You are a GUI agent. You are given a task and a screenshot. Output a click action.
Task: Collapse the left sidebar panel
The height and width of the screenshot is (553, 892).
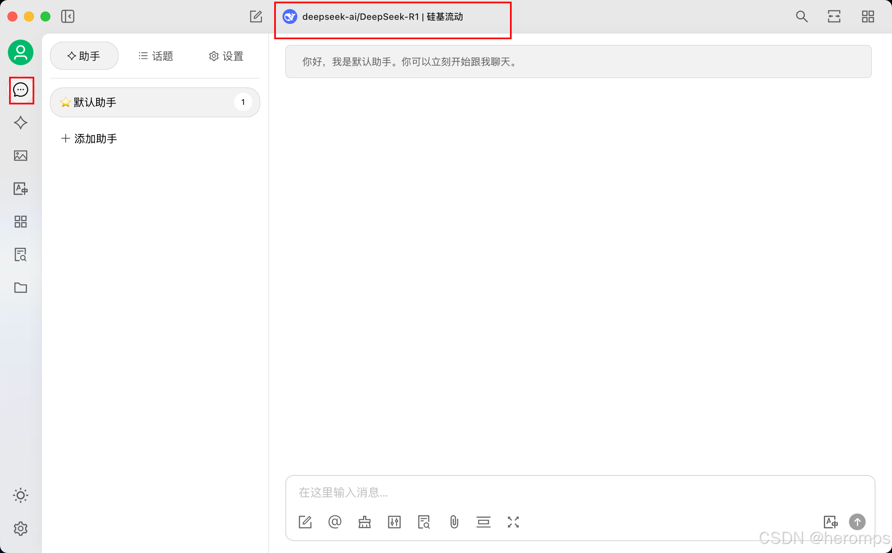click(68, 17)
